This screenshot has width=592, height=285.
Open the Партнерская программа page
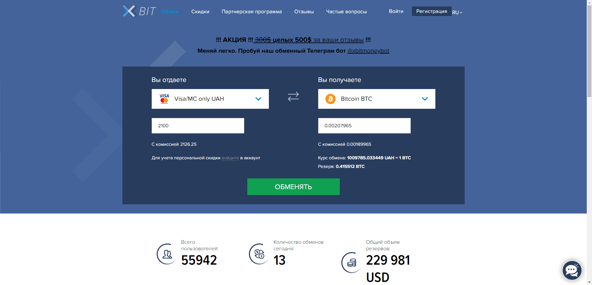click(x=252, y=11)
